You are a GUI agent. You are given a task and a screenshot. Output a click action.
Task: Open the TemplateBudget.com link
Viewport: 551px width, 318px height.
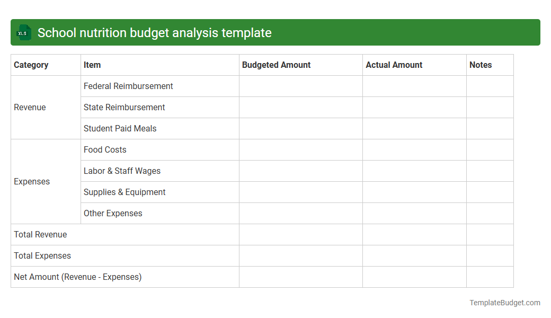(504, 303)
